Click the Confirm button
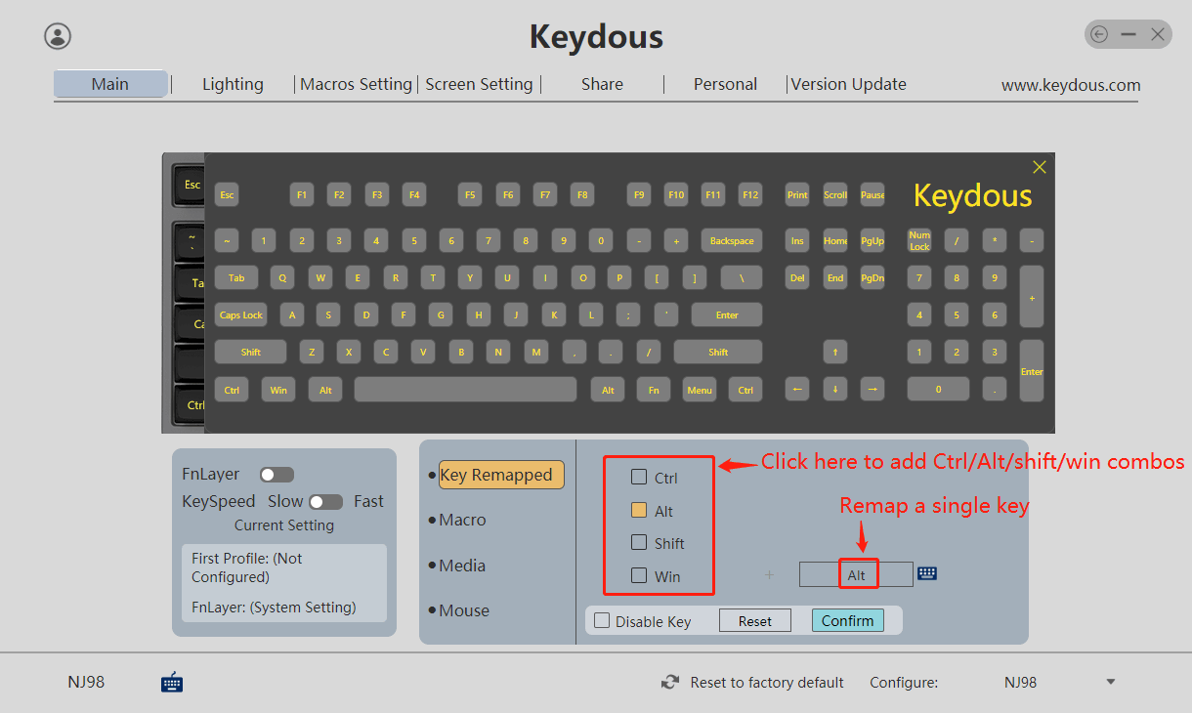 click(x=847, y=620)
